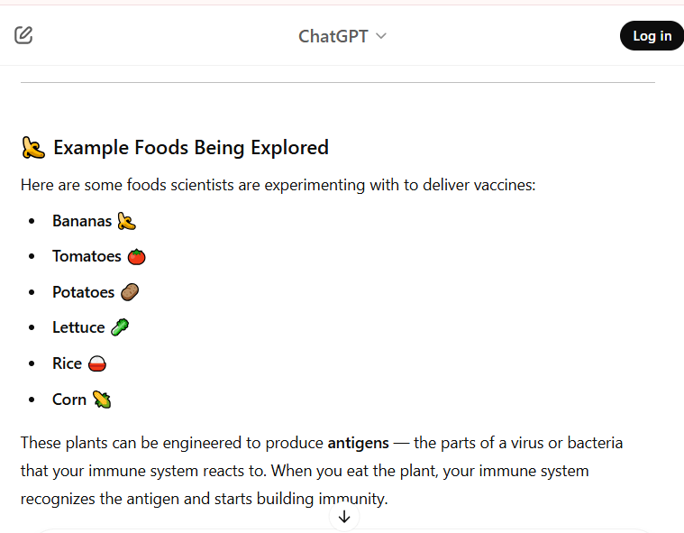
Task: Click the Corn list item text
Action: pos(69,400)
